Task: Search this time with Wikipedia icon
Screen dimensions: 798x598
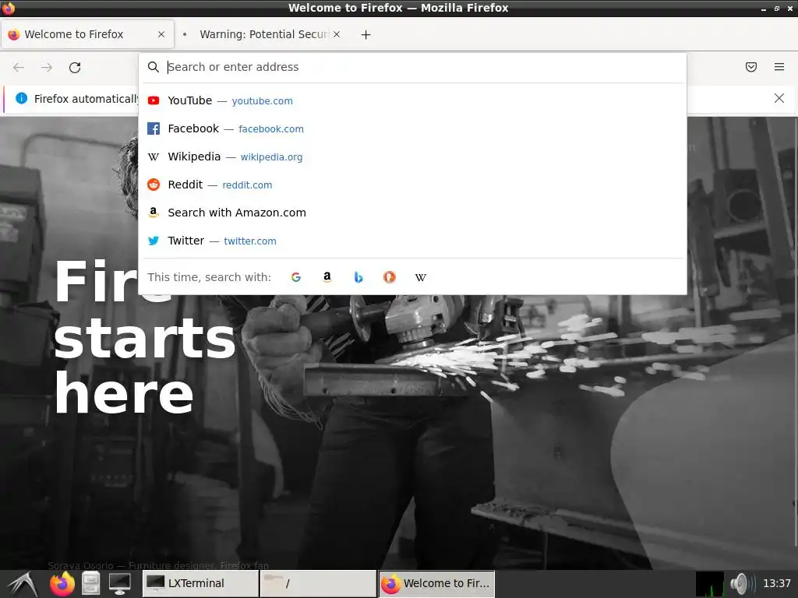Action: (x=420, y=277)
